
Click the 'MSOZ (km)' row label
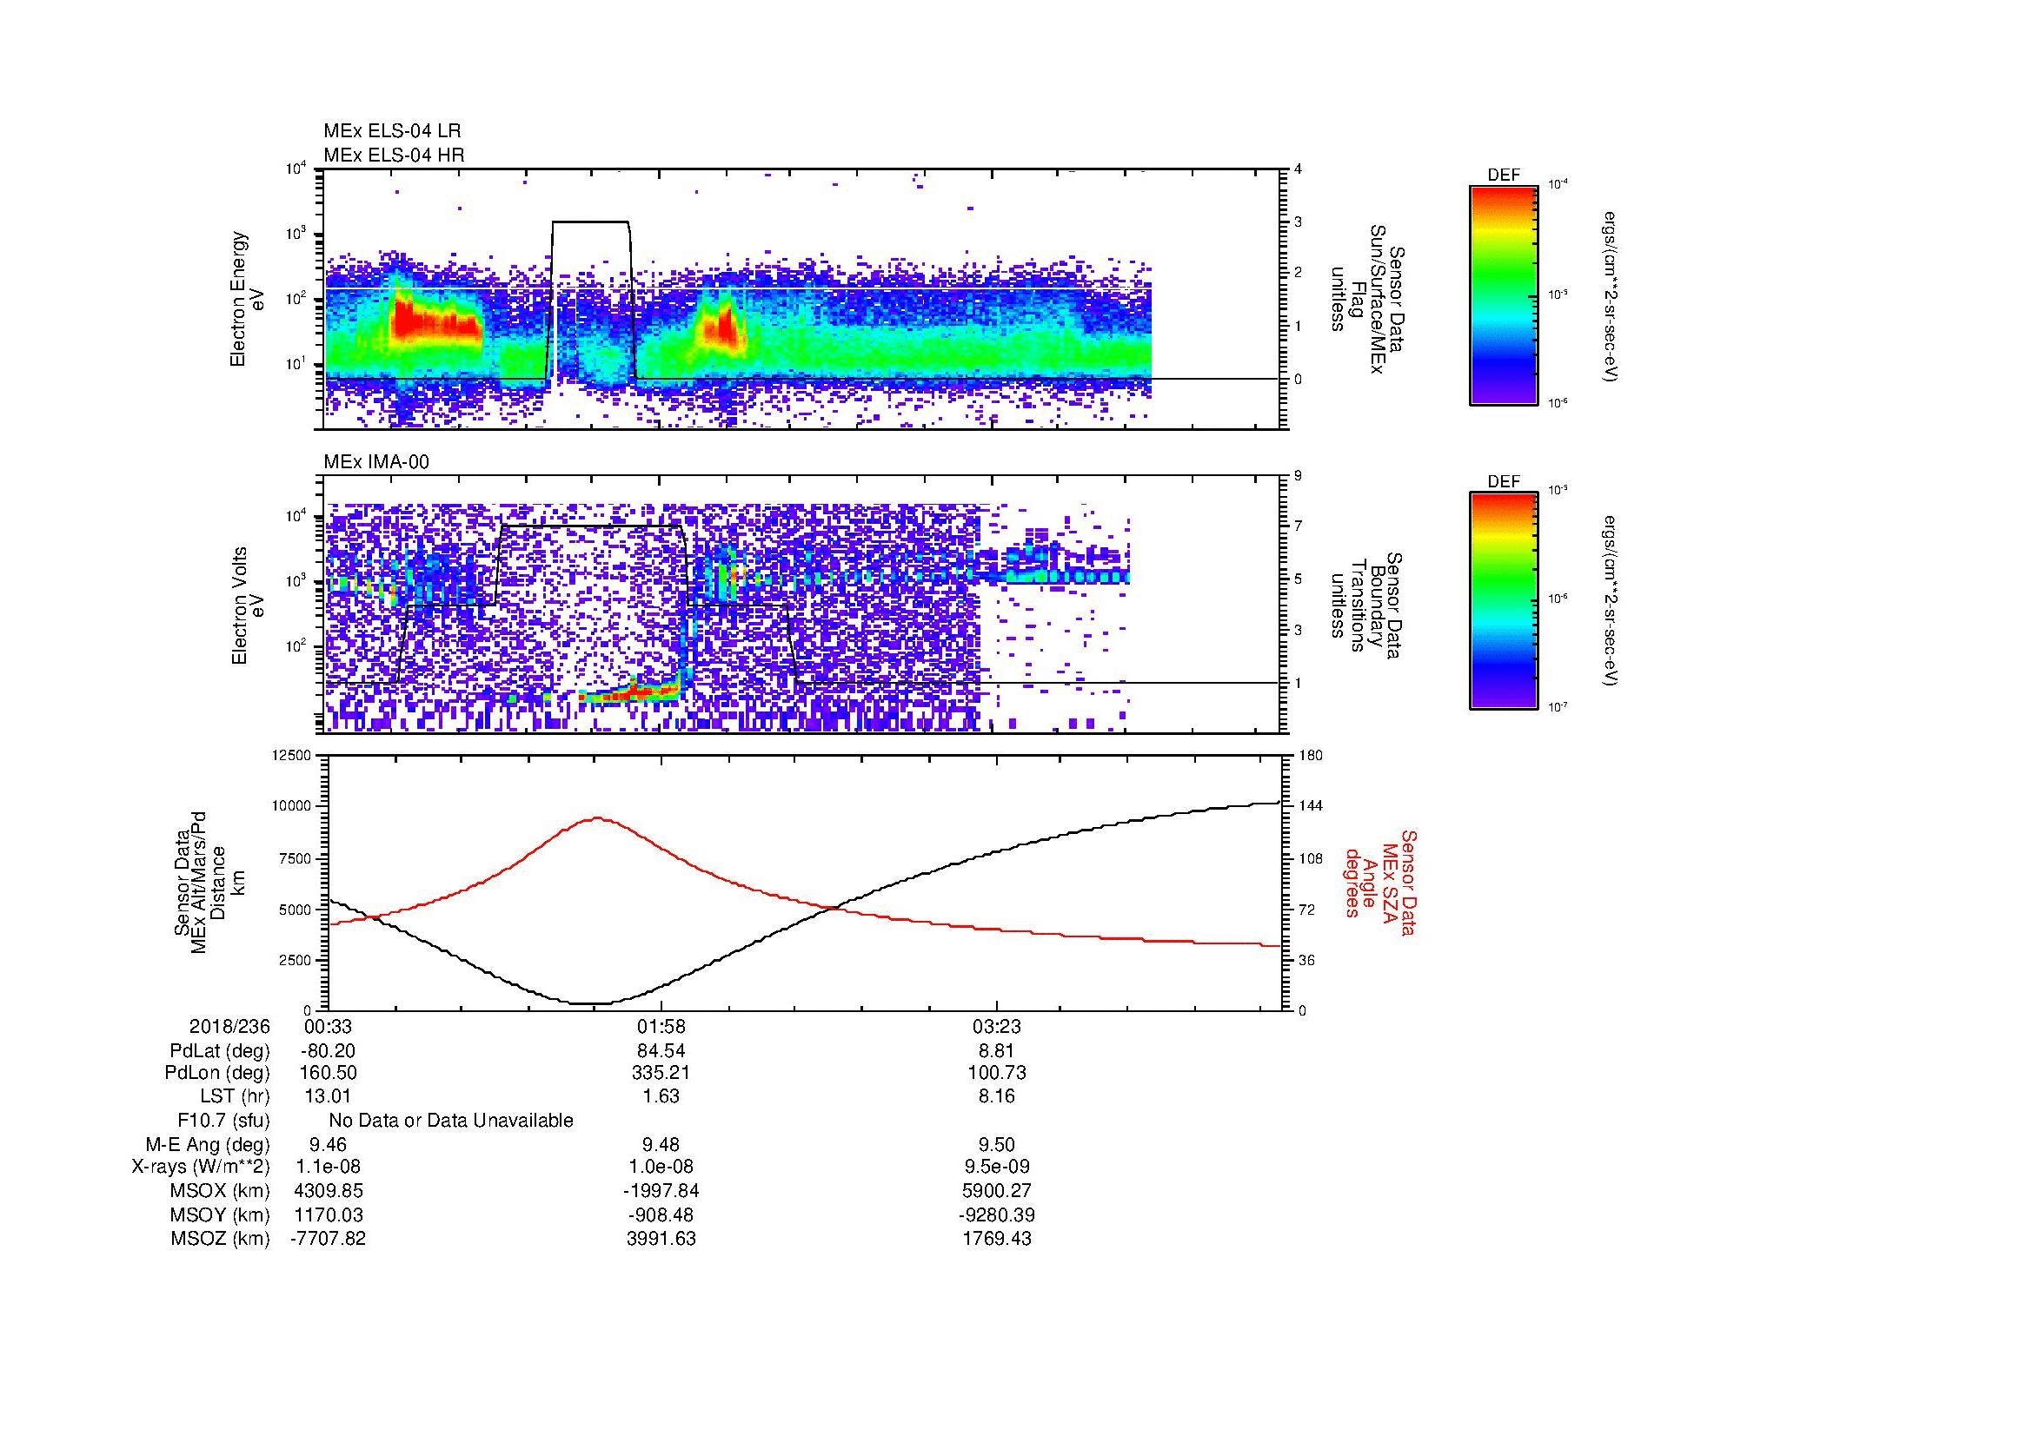(x=220, y=1239)
